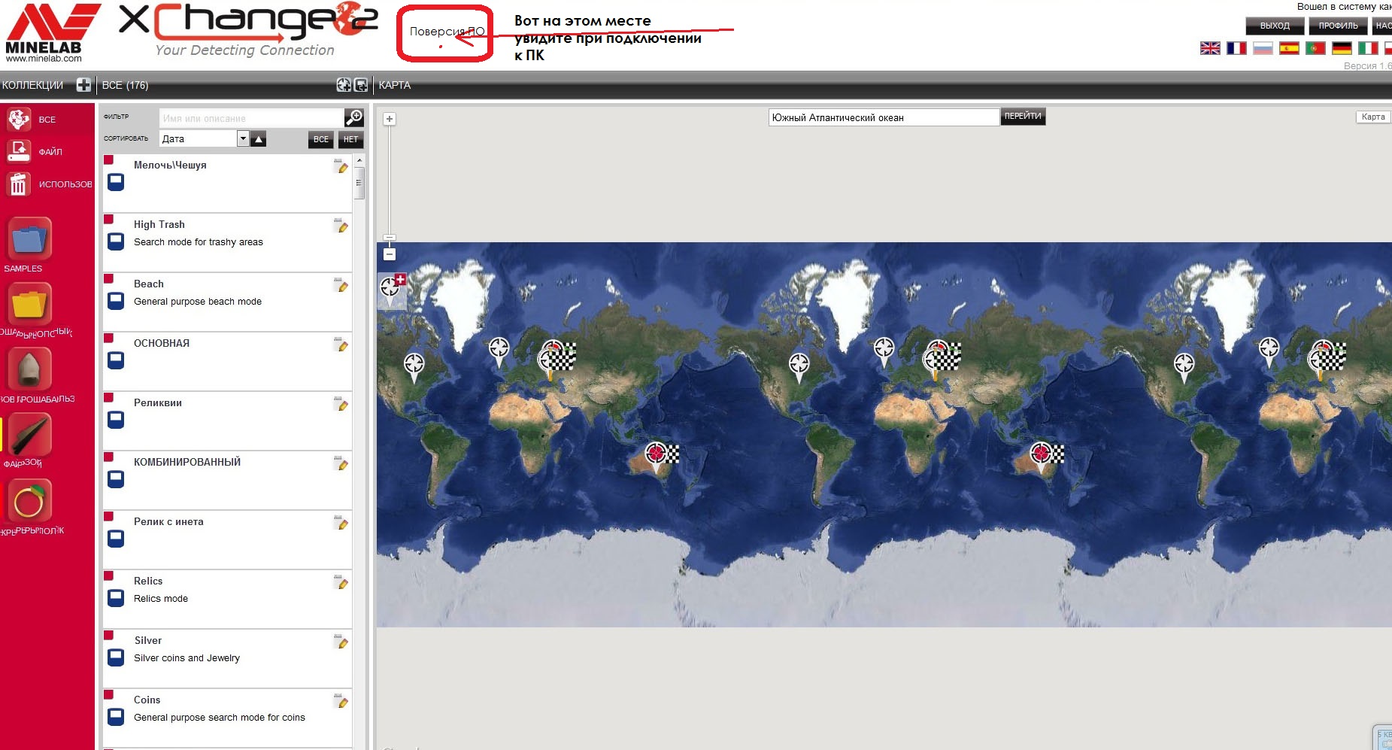Switch to English with UK flag
The width and height of the screenshot is (1392, 750).
pyautogui.click(x=1210, y=48)
